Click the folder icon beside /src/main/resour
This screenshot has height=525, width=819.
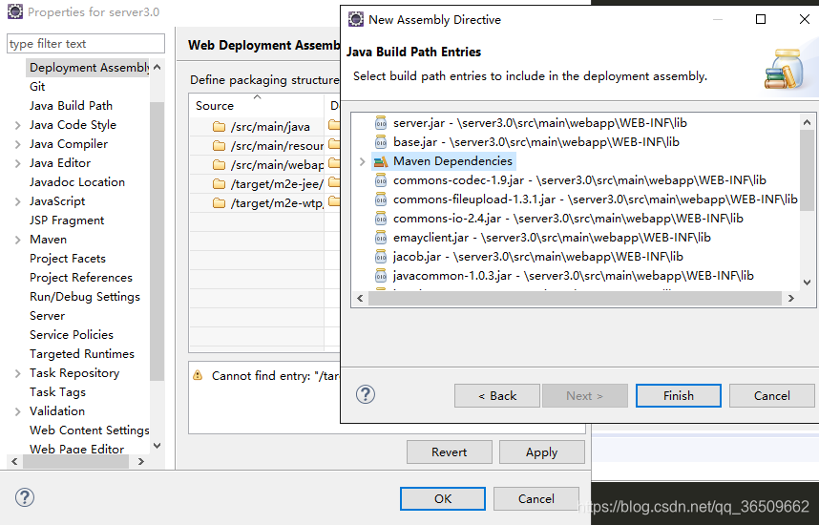pos(219,146)
